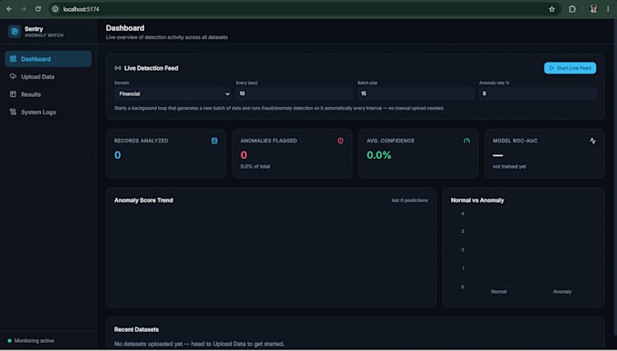Open the browser extensions menu
The height and width of the screenshot is (351, 617).
(573, 9)
